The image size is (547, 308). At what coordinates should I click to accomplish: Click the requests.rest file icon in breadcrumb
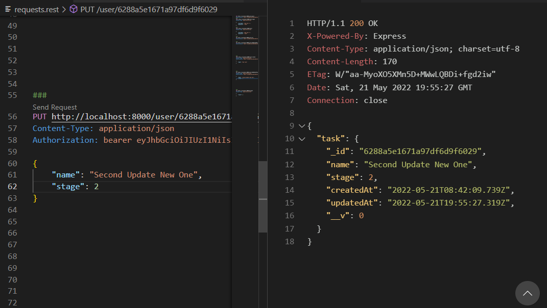pyautogui.click(x=8, y=9)
